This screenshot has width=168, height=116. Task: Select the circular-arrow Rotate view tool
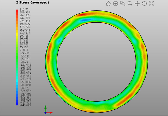(x=144, y=4)
